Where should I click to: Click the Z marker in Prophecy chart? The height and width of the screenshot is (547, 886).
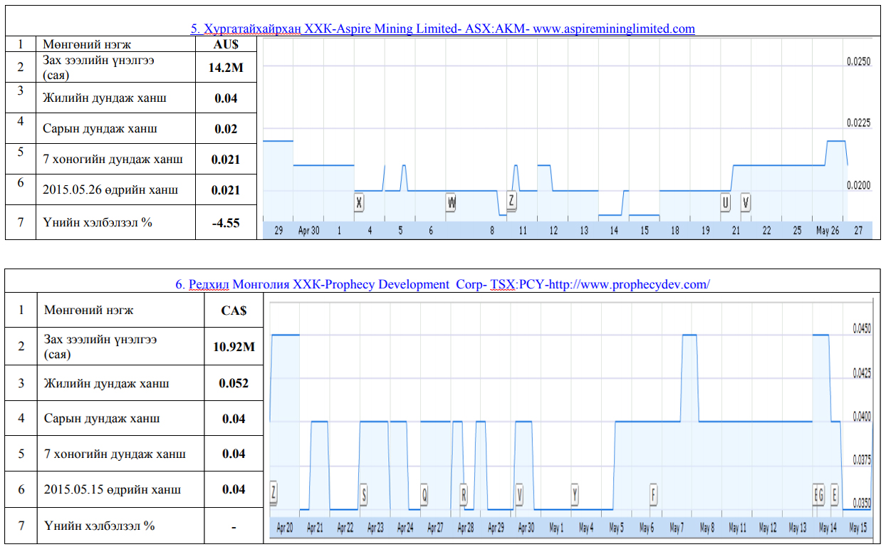click(274, 491)
